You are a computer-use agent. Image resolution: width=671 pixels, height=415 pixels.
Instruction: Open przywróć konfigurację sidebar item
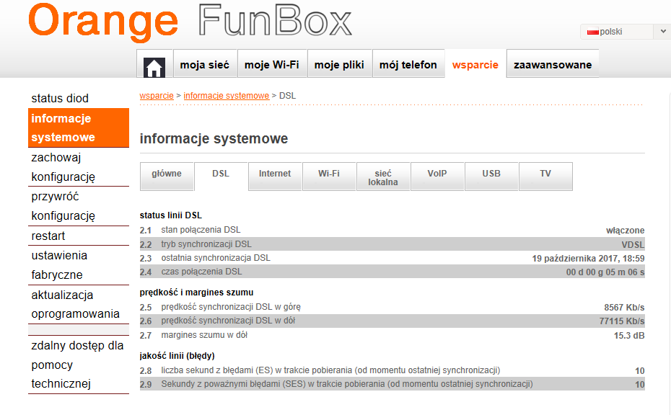[x=79, y=206]
